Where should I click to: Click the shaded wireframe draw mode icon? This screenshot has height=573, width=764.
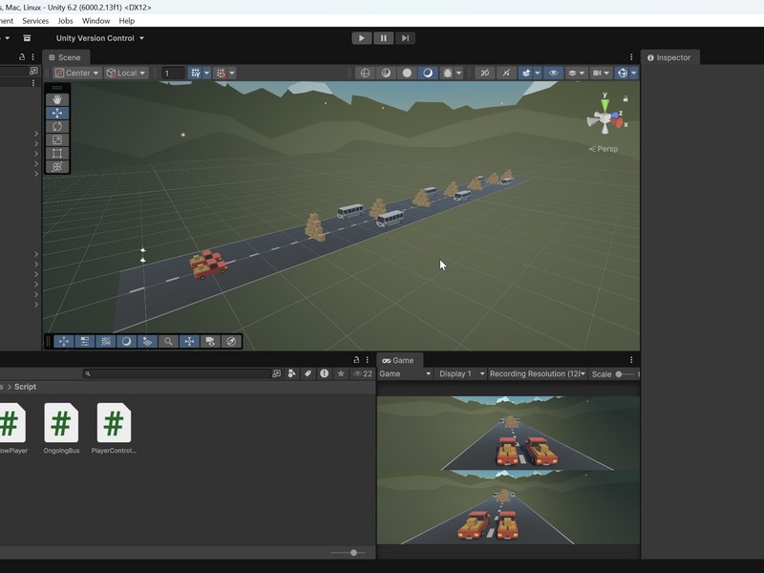click(x=386, y=74)
